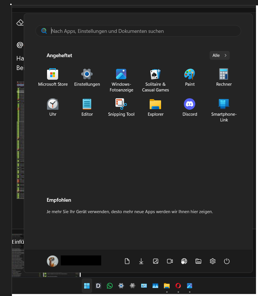Screen dimensions: 258x296
Task: Open Solitaire & Casual Games
Action: click(155, 80)
